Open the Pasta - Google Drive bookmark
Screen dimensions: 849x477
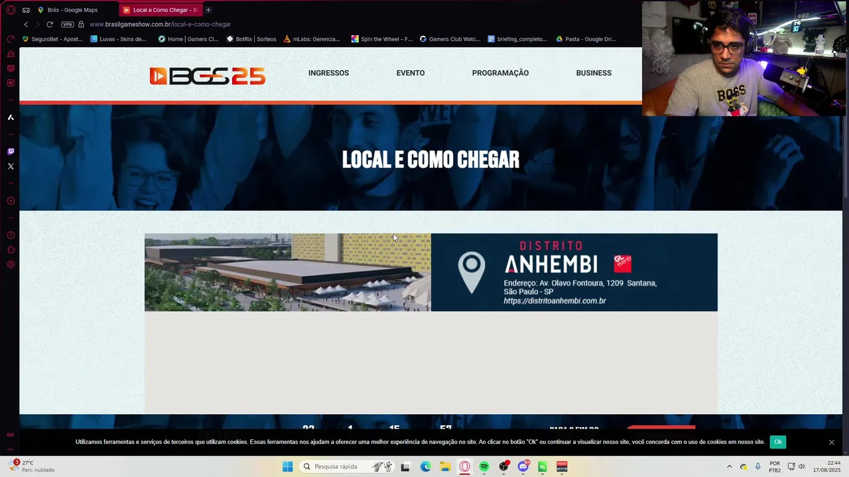(586, 39)
